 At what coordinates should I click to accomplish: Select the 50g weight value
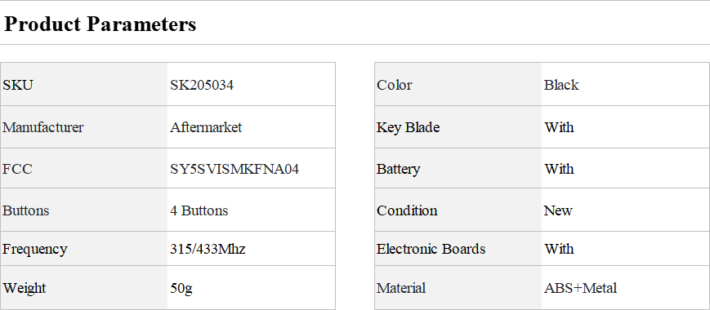click(181, 288)
